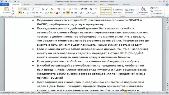The image size is (169, 95).
Task: Save the document from the quick toolbar
Action: pos(6,2)
